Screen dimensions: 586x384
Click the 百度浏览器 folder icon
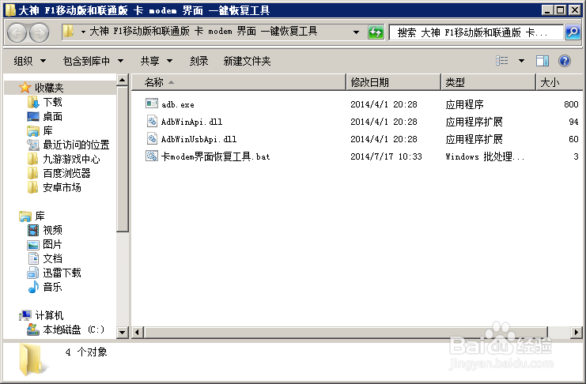pos(33,173)
